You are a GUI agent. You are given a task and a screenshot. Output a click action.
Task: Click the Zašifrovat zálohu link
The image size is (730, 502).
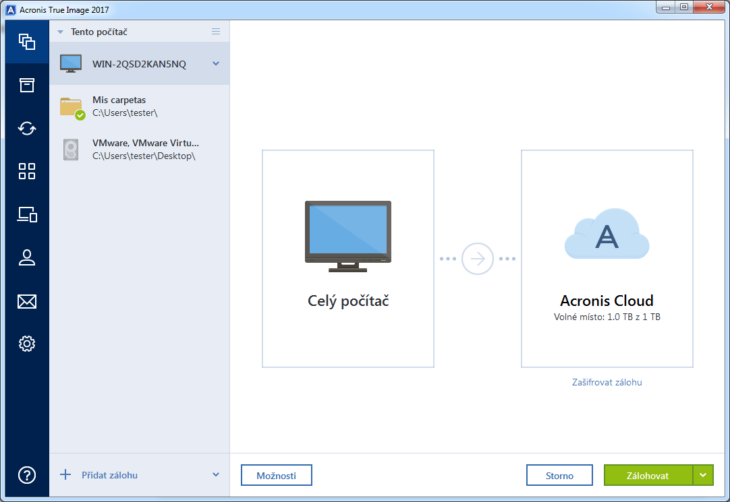[x=607, y=382]
